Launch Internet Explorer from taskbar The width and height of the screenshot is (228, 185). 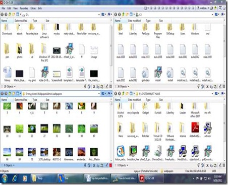tap(15, 178)
